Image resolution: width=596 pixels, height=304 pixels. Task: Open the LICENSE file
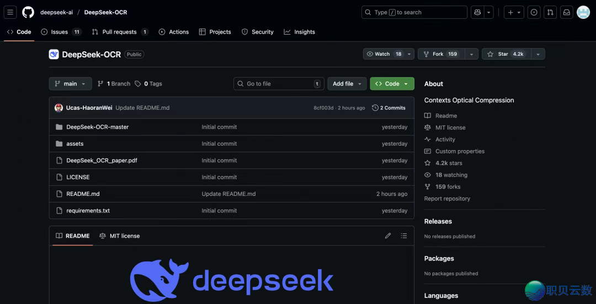[78, 177]
